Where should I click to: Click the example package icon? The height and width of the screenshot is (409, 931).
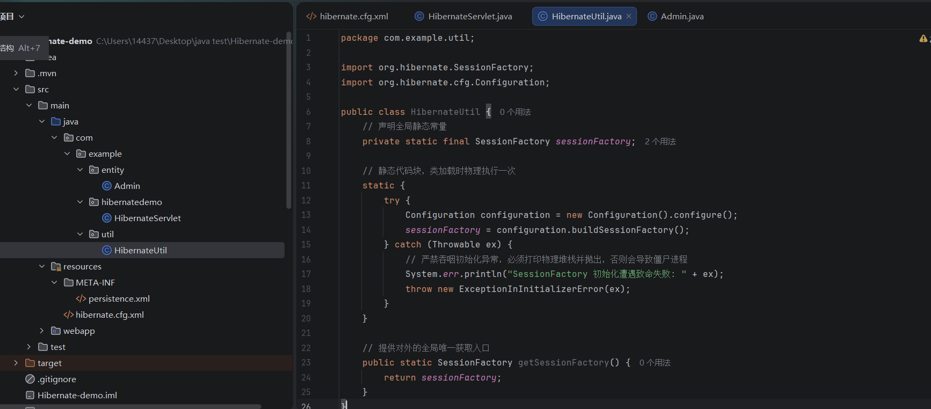[81, 154]
